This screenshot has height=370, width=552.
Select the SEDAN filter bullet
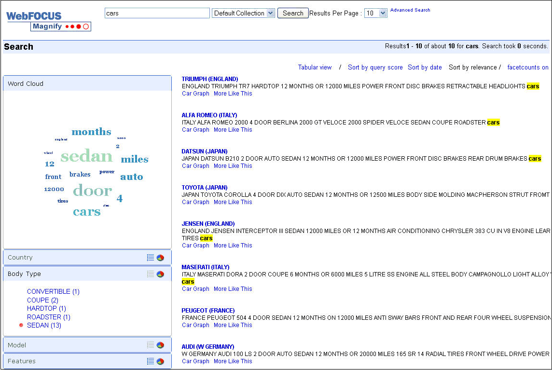(x=20, y=325)
